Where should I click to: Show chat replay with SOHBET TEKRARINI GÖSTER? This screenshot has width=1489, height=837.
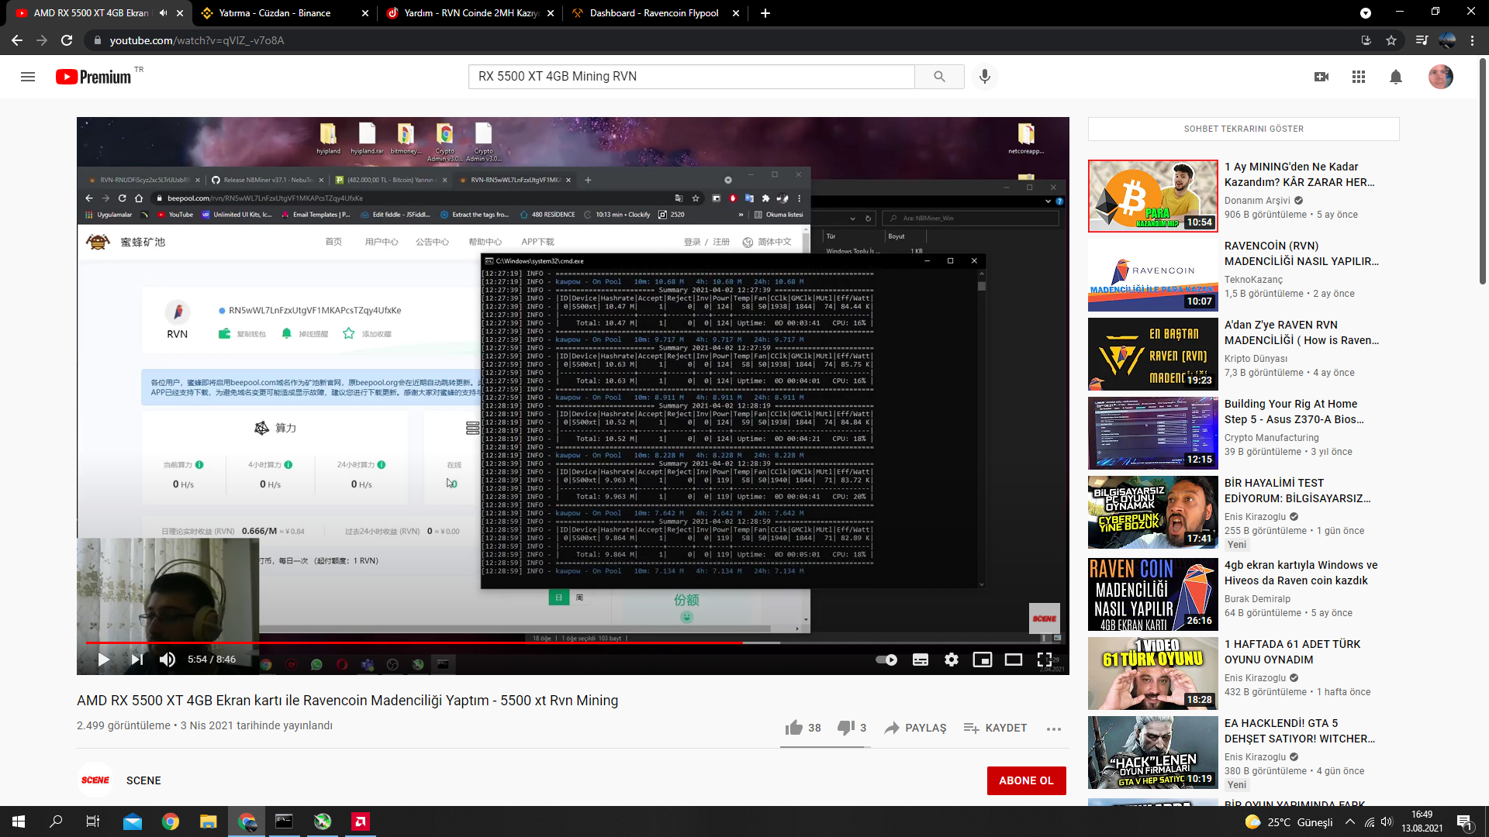coord(1243,129)
